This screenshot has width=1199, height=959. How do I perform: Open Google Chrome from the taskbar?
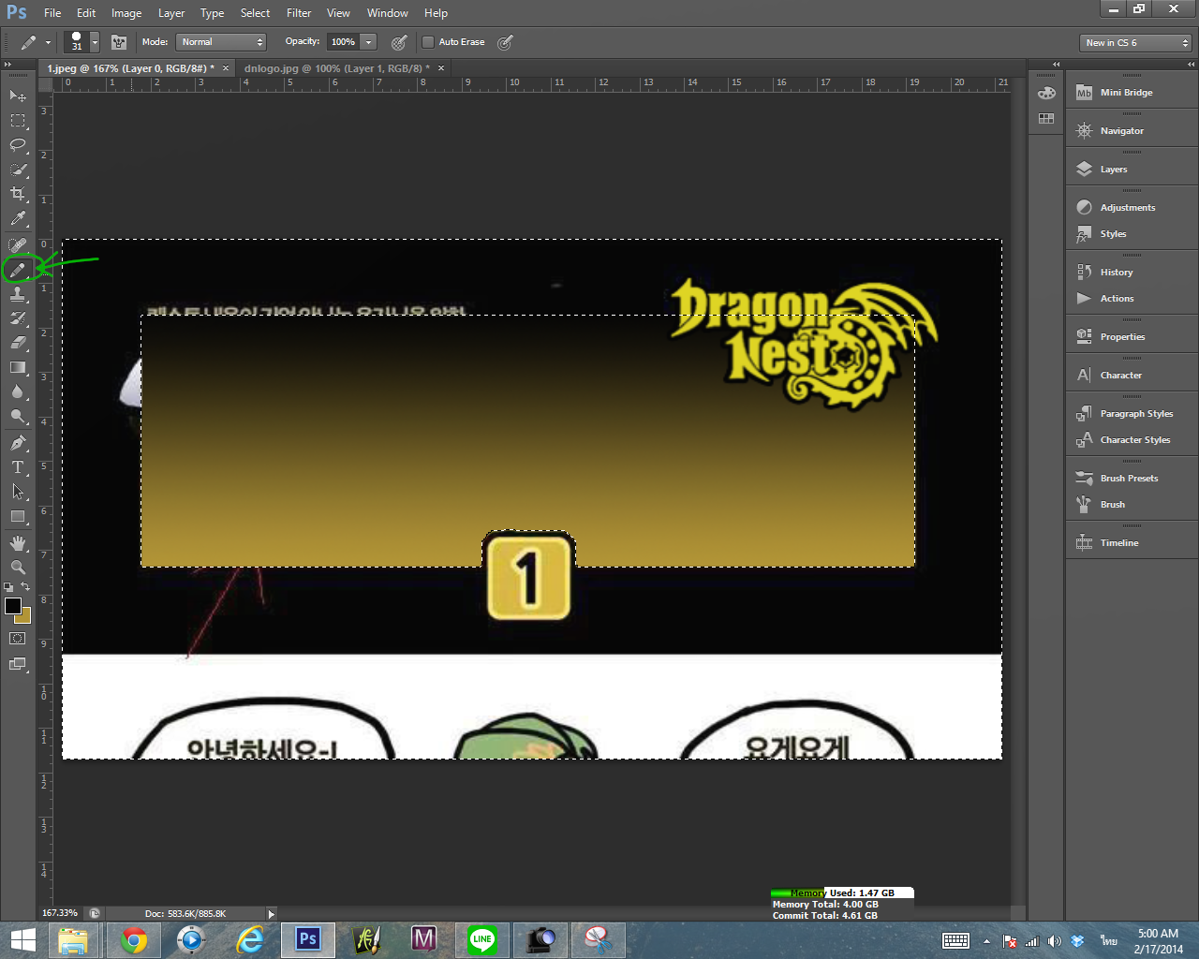tap(134, 939)
